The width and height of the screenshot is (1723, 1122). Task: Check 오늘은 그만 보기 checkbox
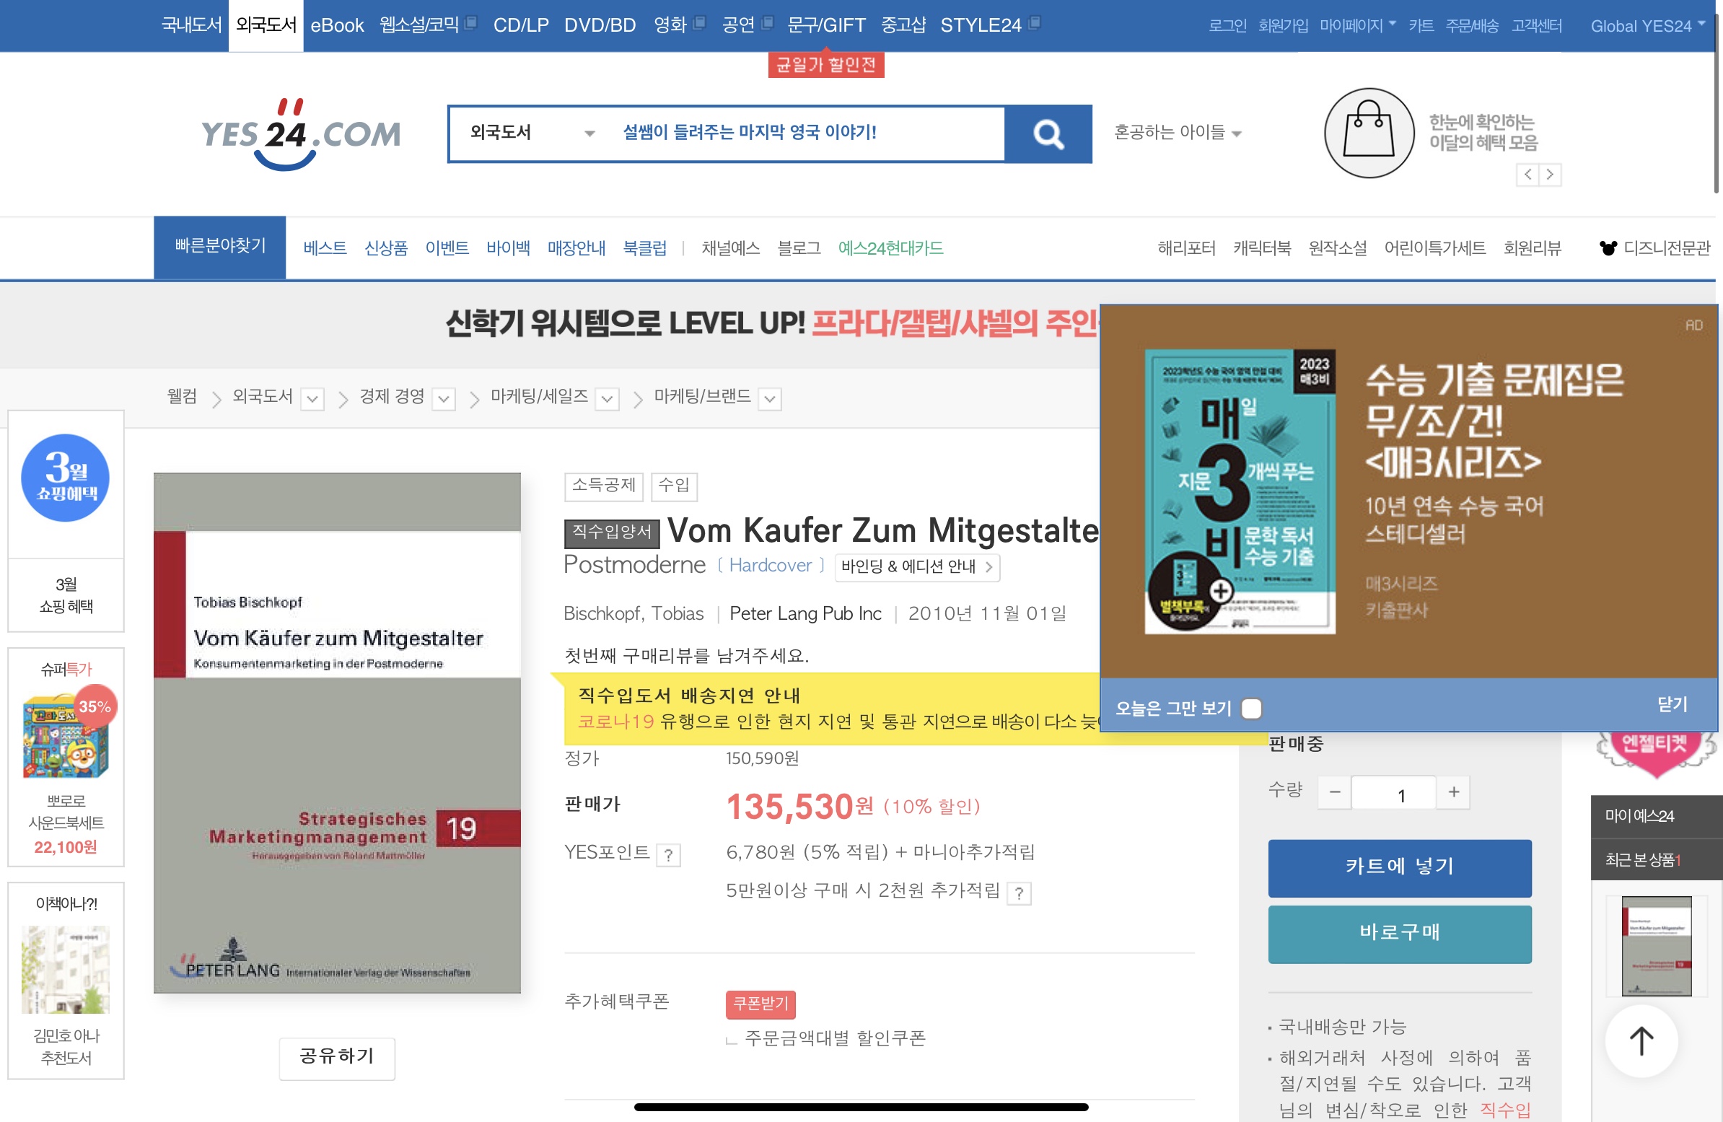pos(1251,708)
